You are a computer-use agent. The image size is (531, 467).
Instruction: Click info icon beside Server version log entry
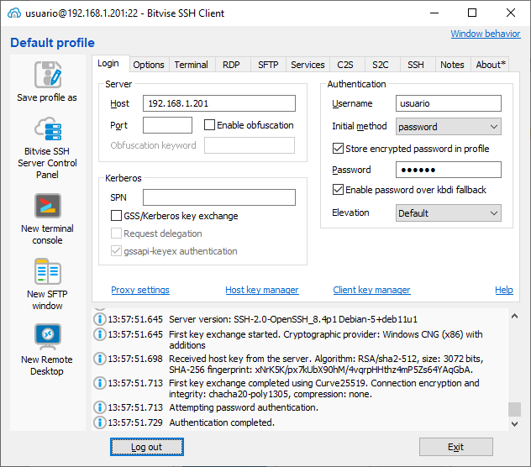100,319
